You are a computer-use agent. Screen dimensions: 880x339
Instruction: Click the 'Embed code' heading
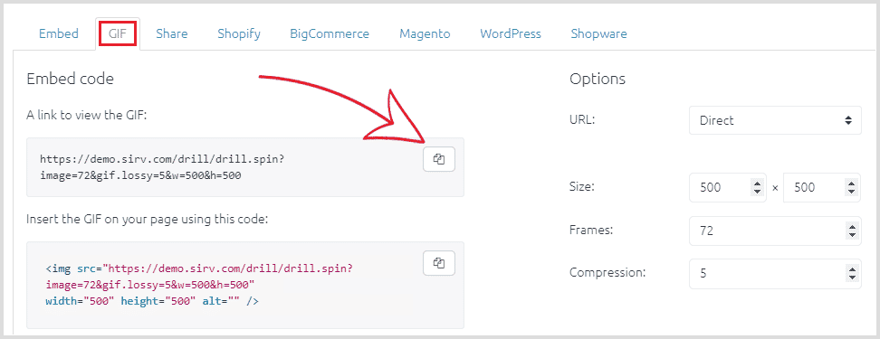pyautogui.click(x=70, y=79)
